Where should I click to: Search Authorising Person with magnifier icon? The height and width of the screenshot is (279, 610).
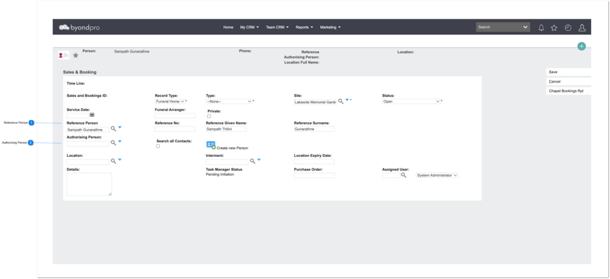click(x=113, y=143)
